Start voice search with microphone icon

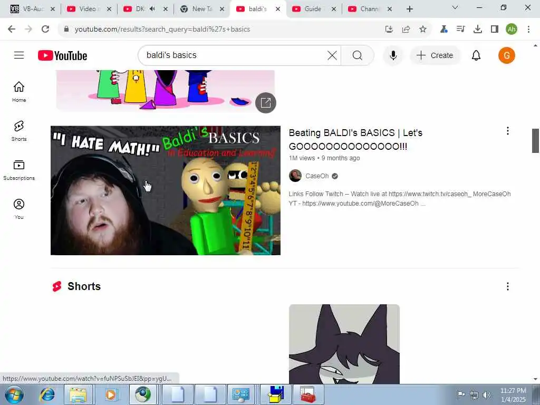[393, 55]
